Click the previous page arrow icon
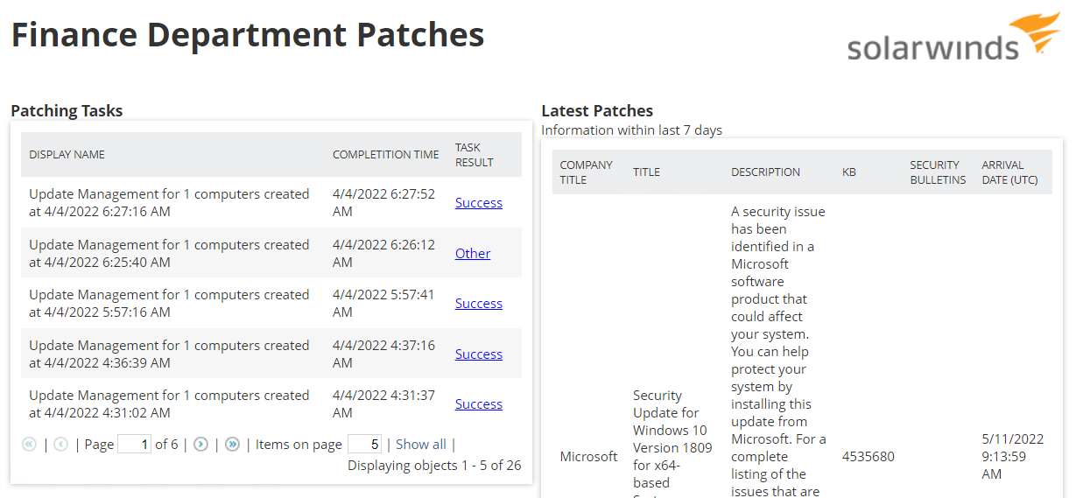 [x=60, y=445]
